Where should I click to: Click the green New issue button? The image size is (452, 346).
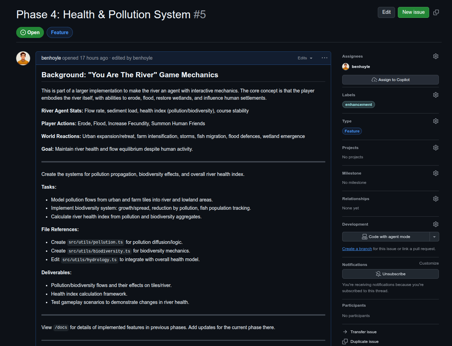coord(413,12)
